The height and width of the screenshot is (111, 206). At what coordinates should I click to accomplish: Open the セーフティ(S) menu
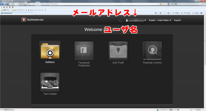[x=186, y=13]
